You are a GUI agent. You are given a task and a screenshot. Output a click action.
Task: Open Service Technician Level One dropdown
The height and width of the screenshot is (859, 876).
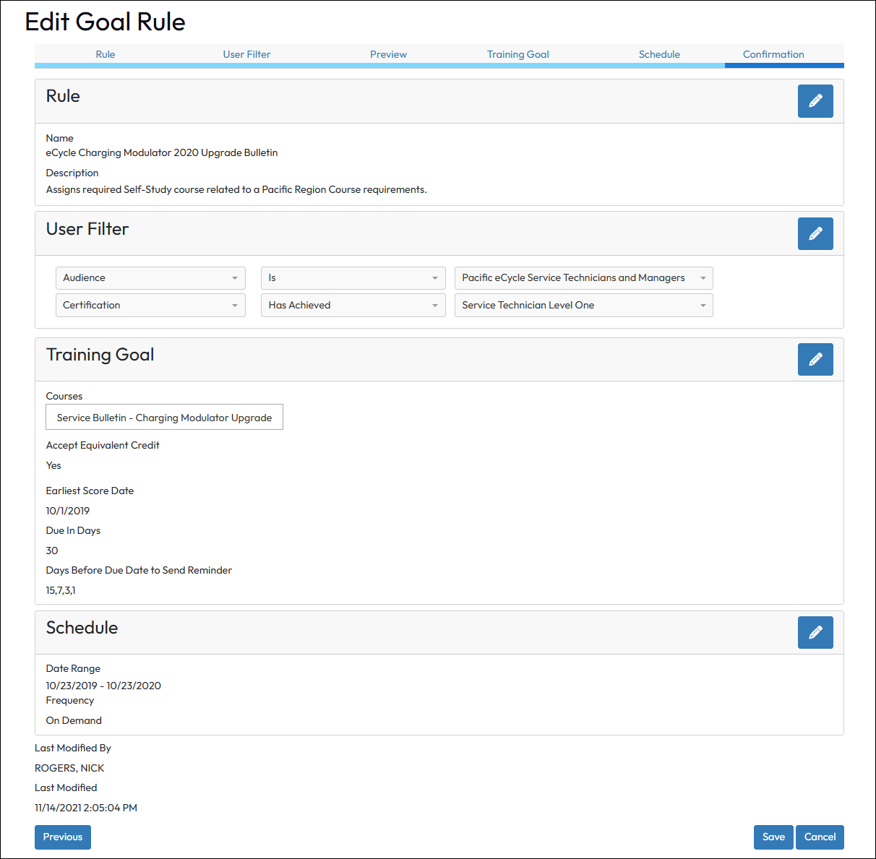point(583,306)
